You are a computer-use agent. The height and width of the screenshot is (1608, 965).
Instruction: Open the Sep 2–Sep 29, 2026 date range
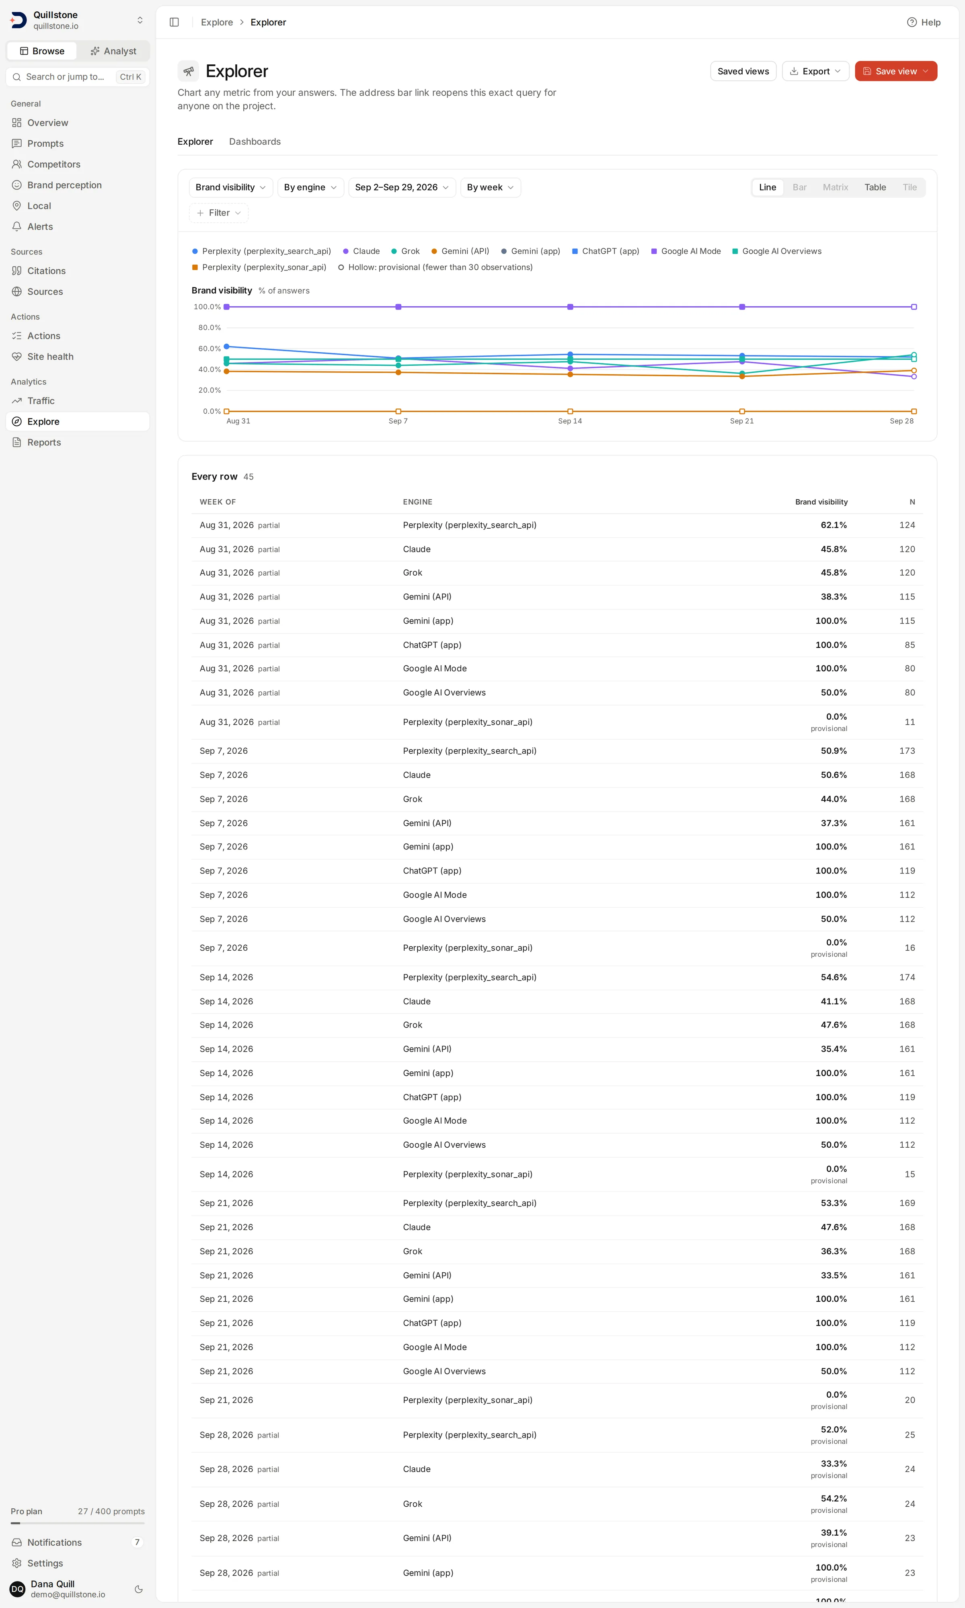pyautogui.click(x=402, y=187)
